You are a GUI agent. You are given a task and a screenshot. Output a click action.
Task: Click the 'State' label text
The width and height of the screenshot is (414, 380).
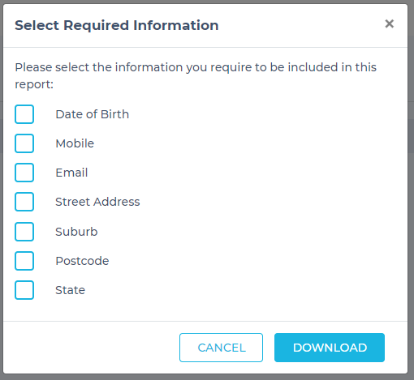click(x=71, y=290)
